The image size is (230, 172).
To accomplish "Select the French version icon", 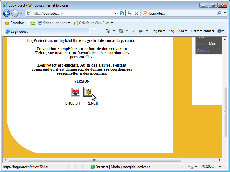I will point(88,92).
